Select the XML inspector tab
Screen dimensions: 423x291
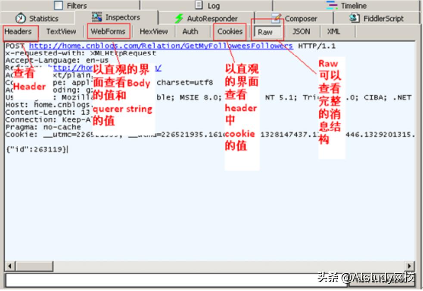click(333, 31)
